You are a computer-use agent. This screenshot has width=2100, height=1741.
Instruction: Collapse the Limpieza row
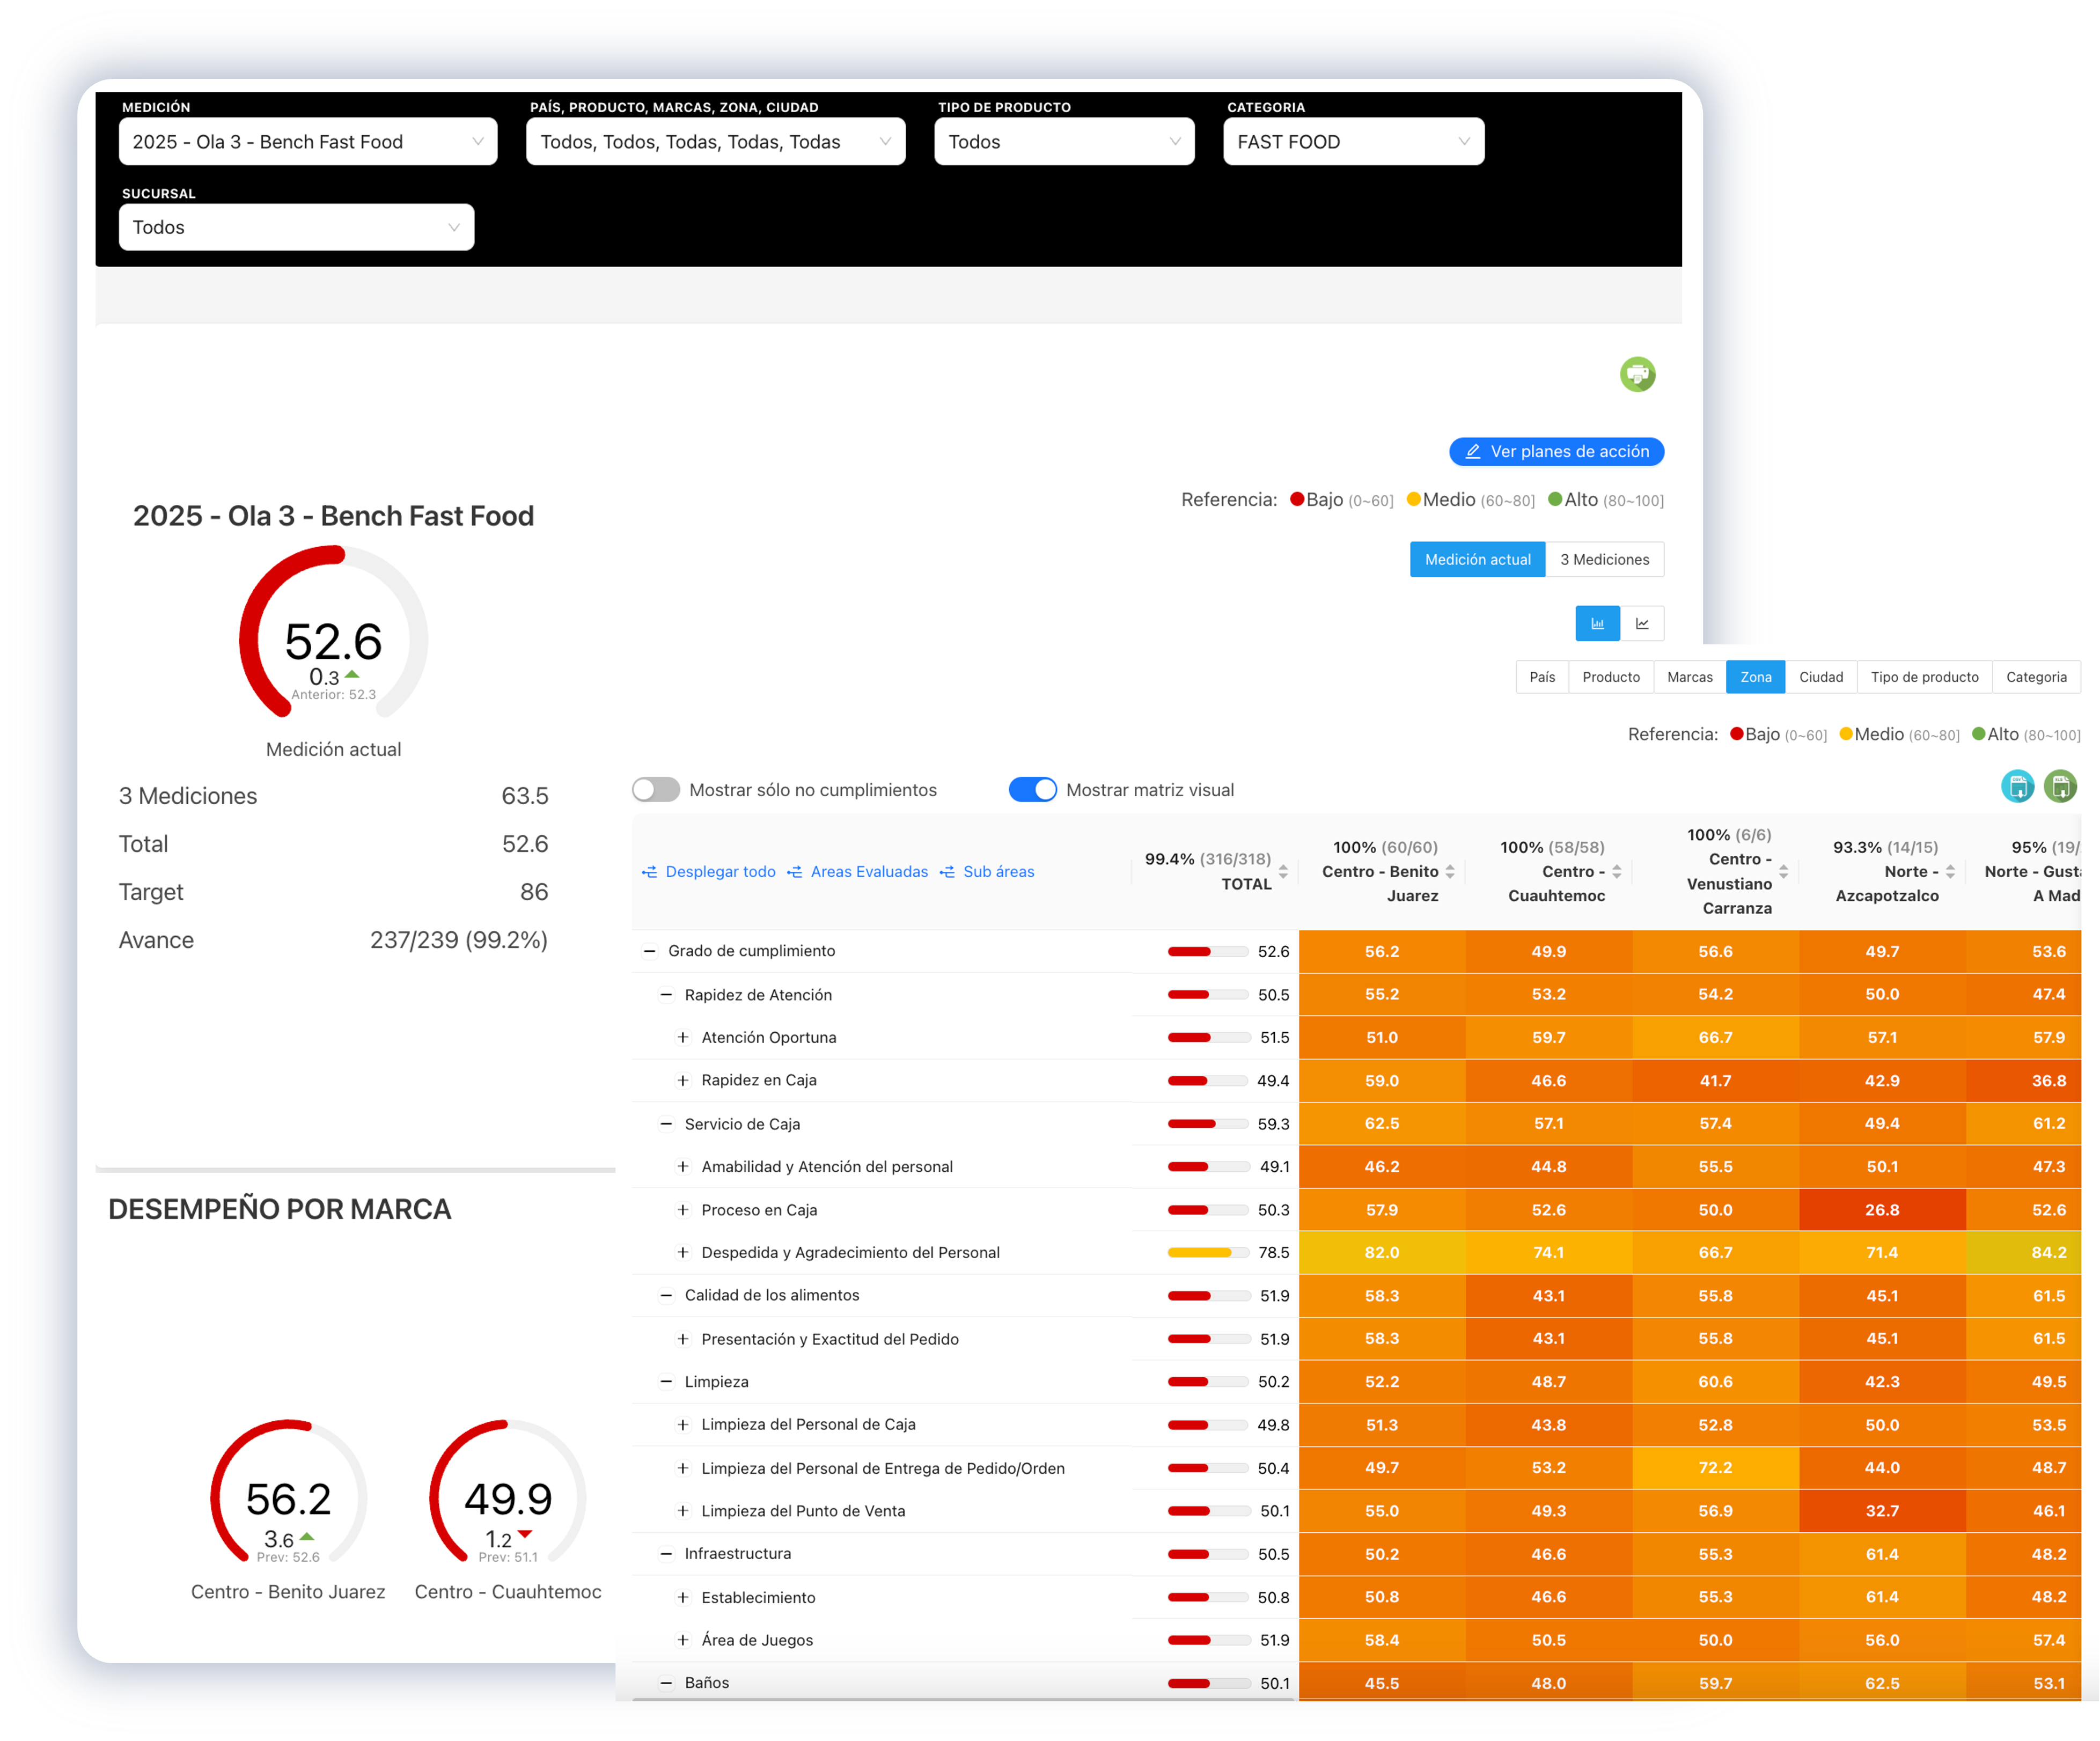coord(666,1382)
